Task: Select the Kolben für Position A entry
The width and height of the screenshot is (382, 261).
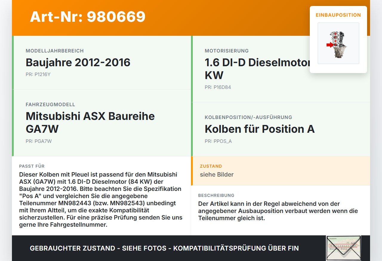Action: (260, 129)
